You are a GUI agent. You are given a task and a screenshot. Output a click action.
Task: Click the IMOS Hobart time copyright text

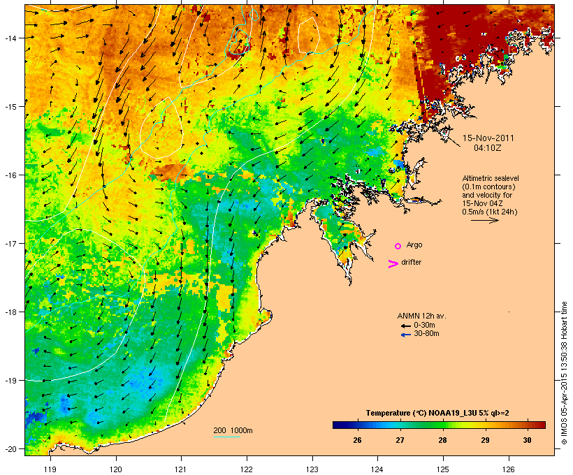coord(564,373)
